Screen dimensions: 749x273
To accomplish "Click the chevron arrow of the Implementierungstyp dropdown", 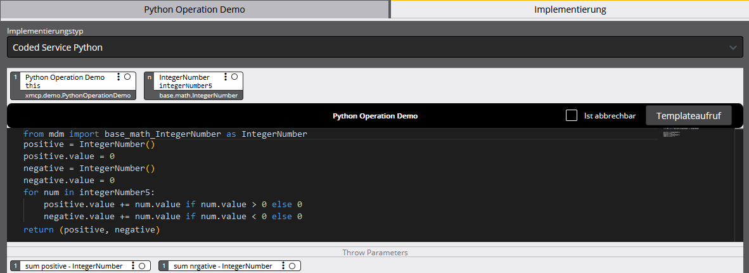I will pos(733,48).
